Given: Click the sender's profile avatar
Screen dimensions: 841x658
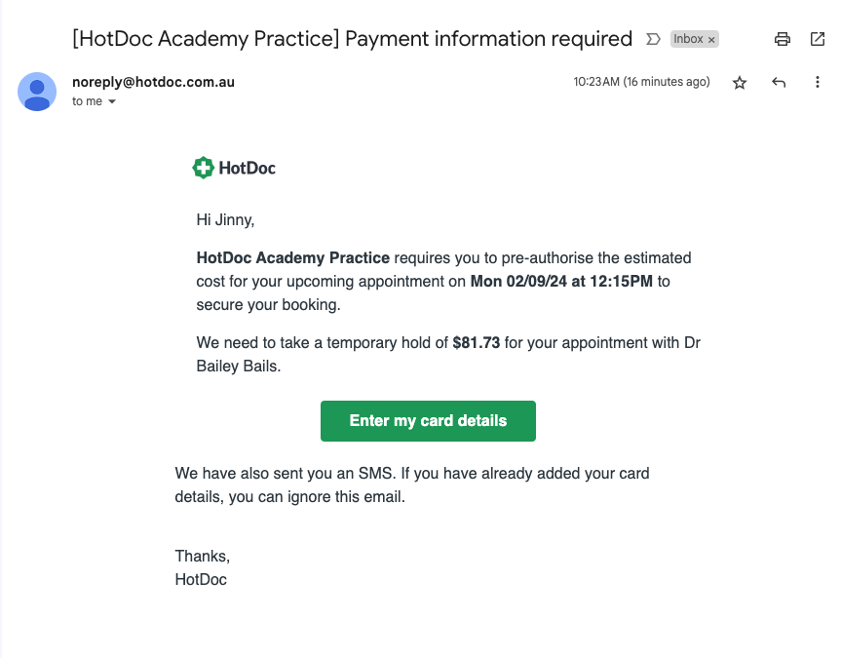Looking at the screenshot, I should point(37,92).
